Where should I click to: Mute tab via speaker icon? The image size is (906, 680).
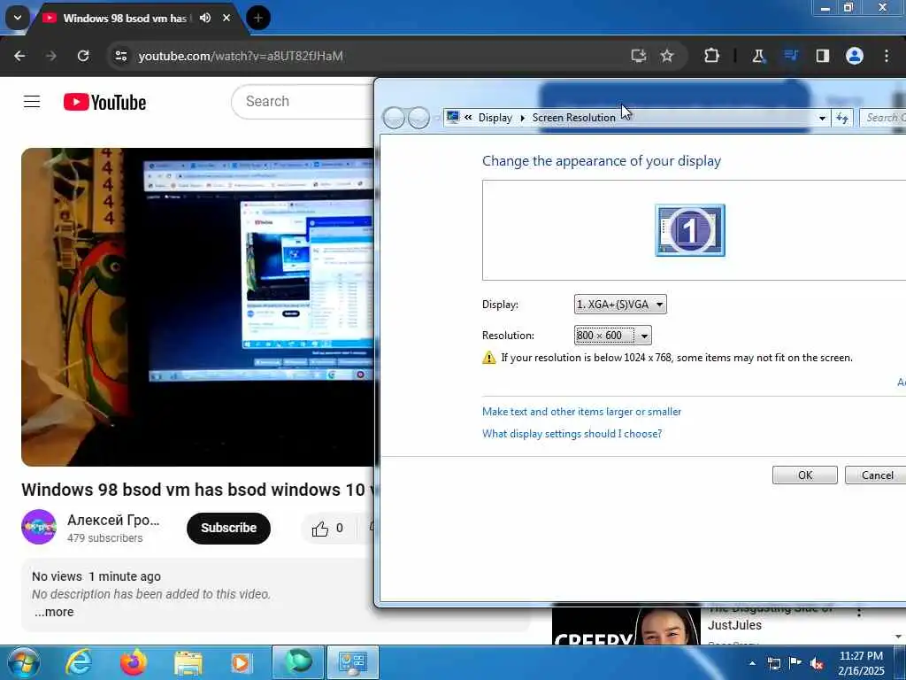tap(205, 18)
